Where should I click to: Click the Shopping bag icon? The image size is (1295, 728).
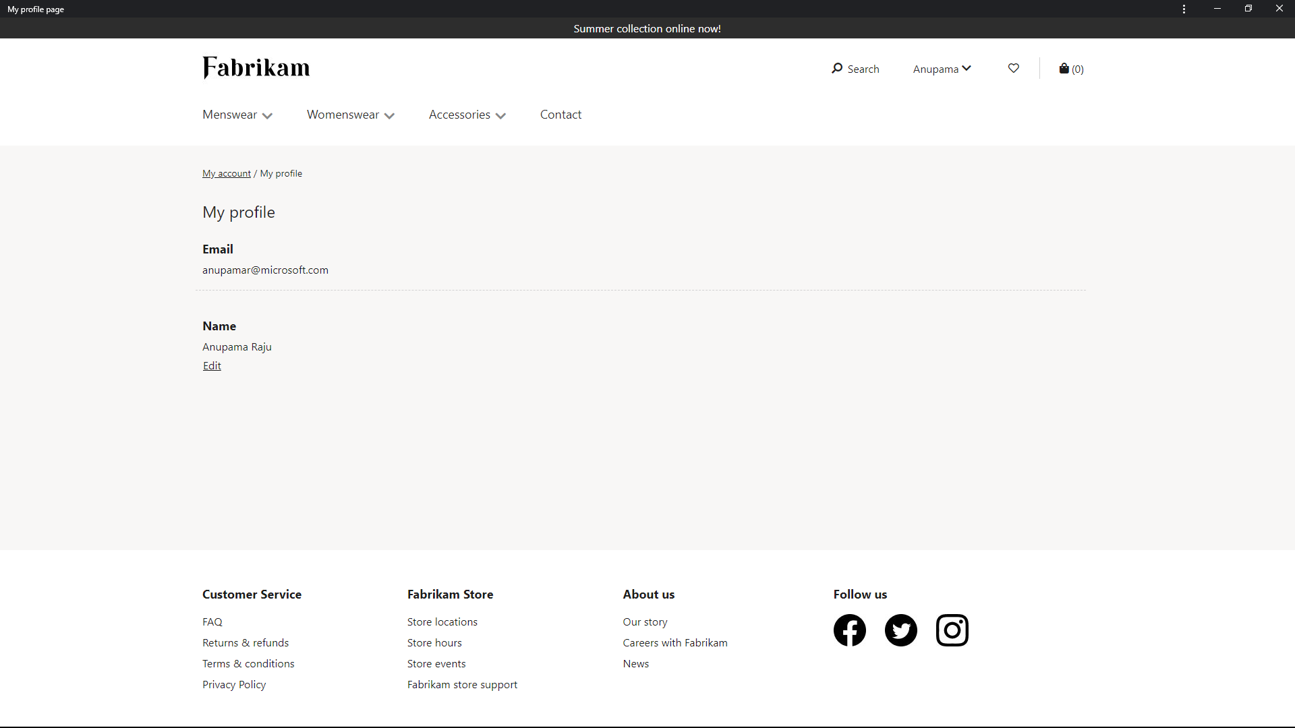[x=1064, y=67]
